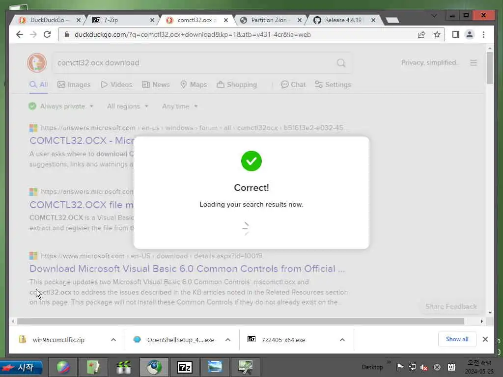Click the magnifier search icon in search box
Viewport: 503px width, 377px height.
pos(341,63)
